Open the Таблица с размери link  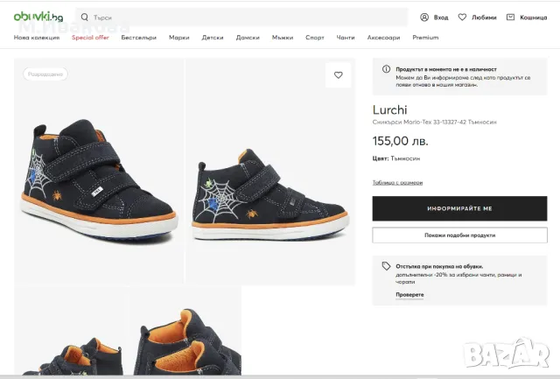click(397, 182)
